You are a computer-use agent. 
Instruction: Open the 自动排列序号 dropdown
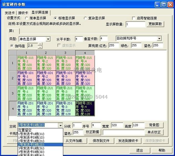pos(159,39)
